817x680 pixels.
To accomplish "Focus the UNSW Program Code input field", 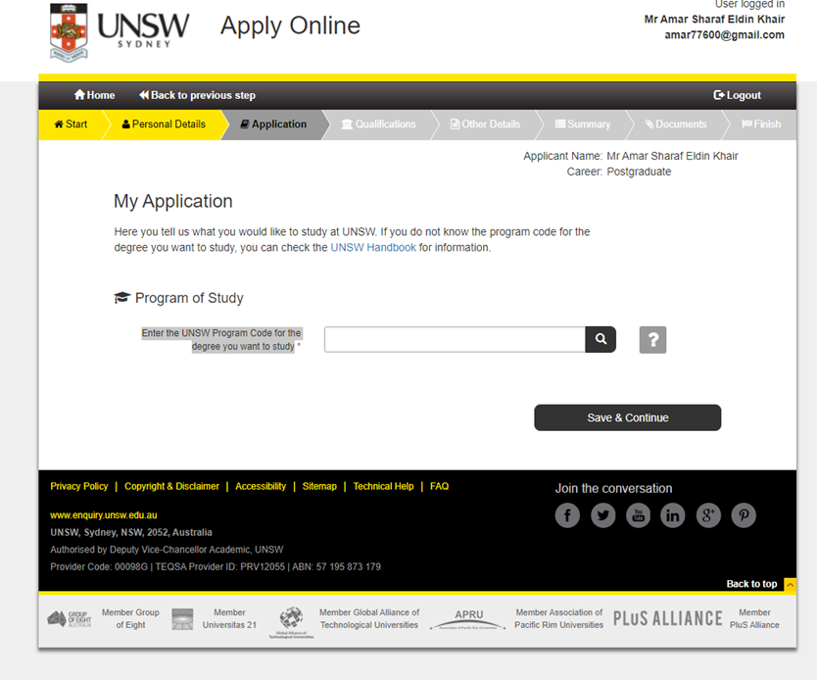I will point(455,340).
